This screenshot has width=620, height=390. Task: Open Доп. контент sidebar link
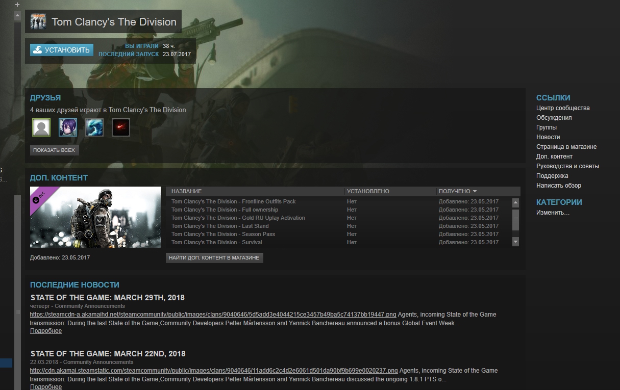pos(554,157)
